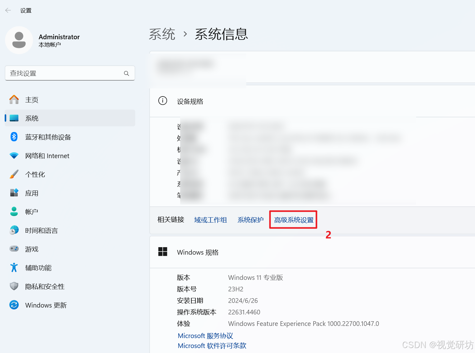Select the Windows Feature Experience Pack text
The height and width of the screenshot is (353, 475).
(304, 324)
